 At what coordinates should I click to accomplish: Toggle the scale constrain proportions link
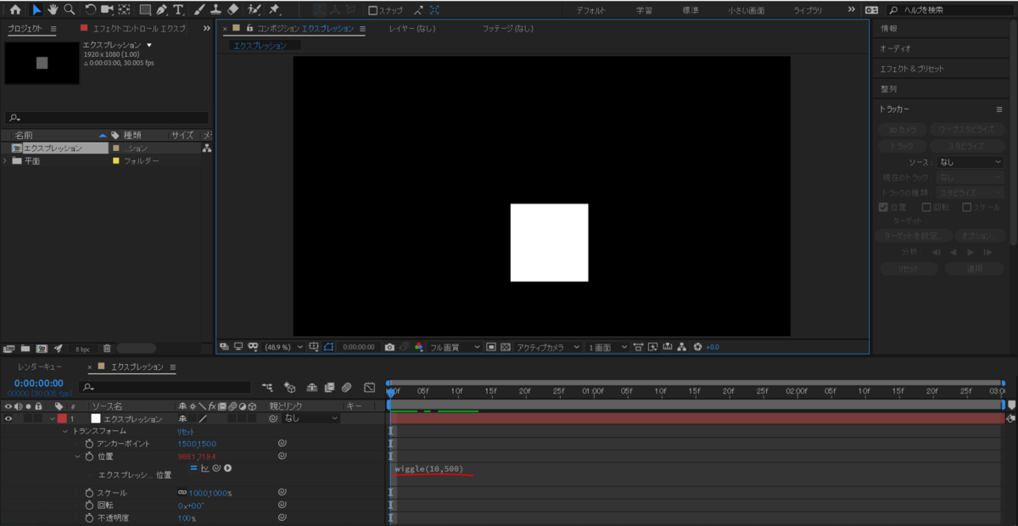tap(182, 493)
